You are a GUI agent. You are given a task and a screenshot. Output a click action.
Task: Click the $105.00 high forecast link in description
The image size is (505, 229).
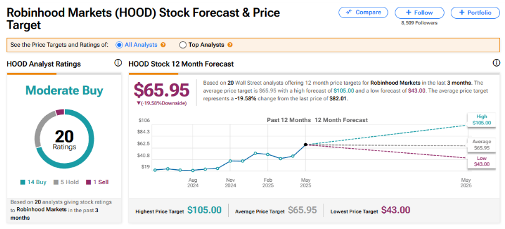(344, 91)
